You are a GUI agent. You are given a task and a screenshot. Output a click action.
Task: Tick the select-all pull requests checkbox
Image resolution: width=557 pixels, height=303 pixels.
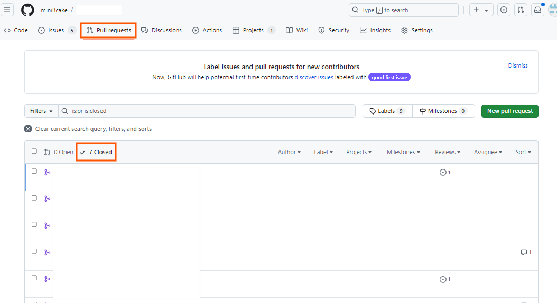click(34, 151)
